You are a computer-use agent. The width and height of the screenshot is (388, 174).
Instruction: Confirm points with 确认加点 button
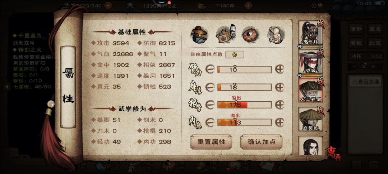[x=261, y=142]
